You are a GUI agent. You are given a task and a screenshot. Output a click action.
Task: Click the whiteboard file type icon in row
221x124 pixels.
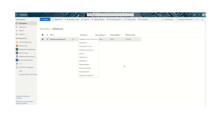(x=47, y=39)
